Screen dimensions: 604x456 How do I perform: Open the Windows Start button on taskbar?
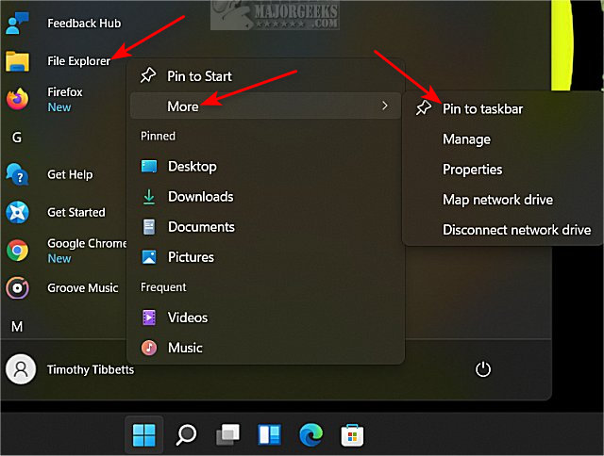click(144, 435)
